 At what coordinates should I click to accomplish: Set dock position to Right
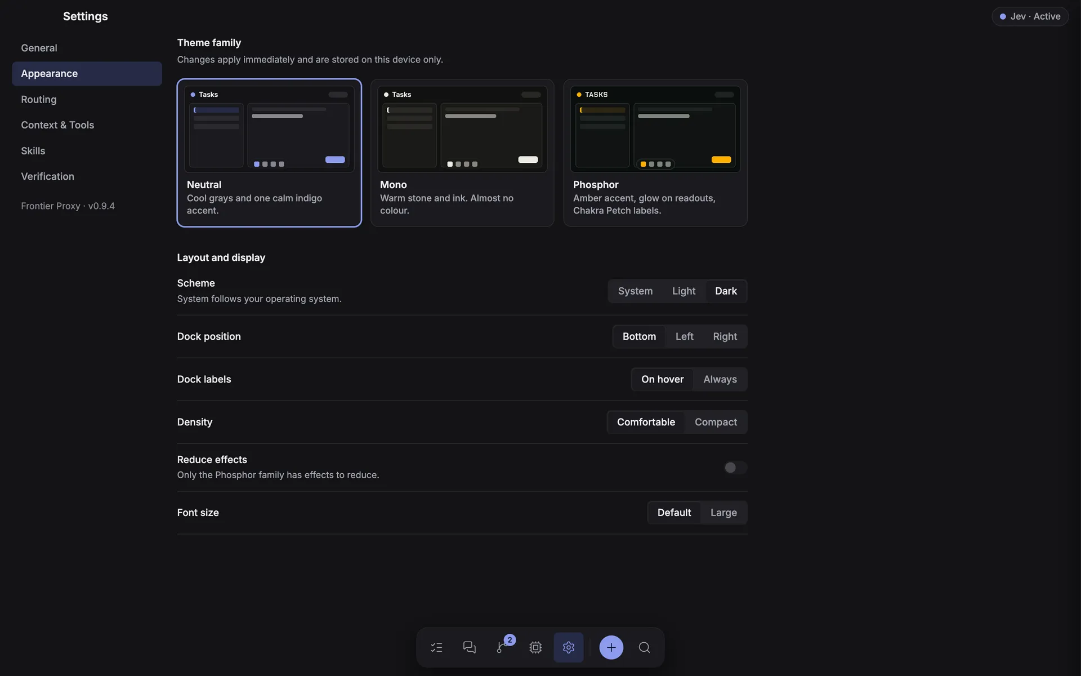(x=725, y=336)
